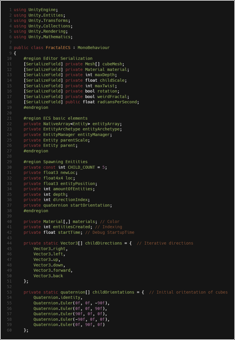Screen dimensions: 235x340
Task: Select line number 30 in gutter
Action: 9,167
